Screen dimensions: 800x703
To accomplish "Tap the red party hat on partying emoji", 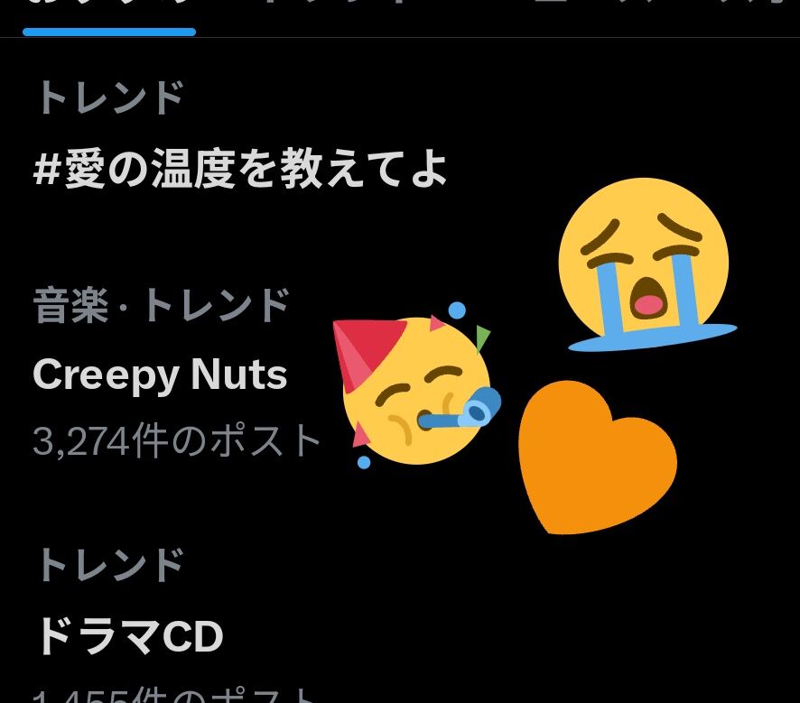I will pyautogui.click(x=365, y=352).
